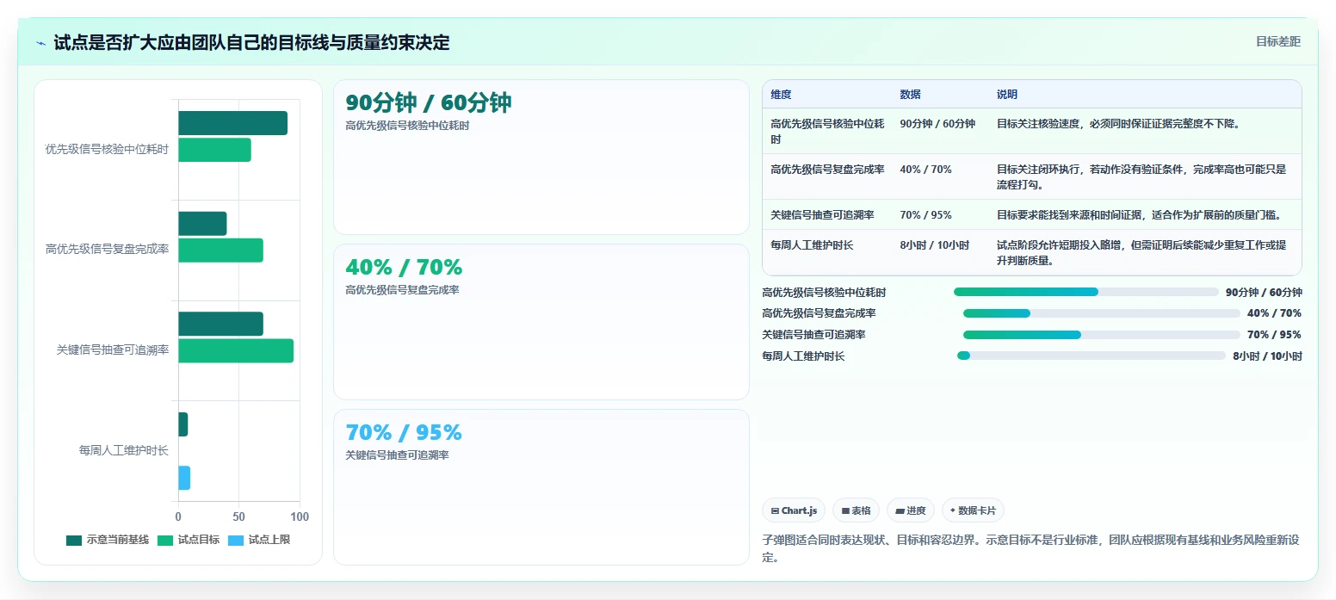Click the 数据 table column header
The height and width of the screenshot is (600, 1336).
point(910,94)
